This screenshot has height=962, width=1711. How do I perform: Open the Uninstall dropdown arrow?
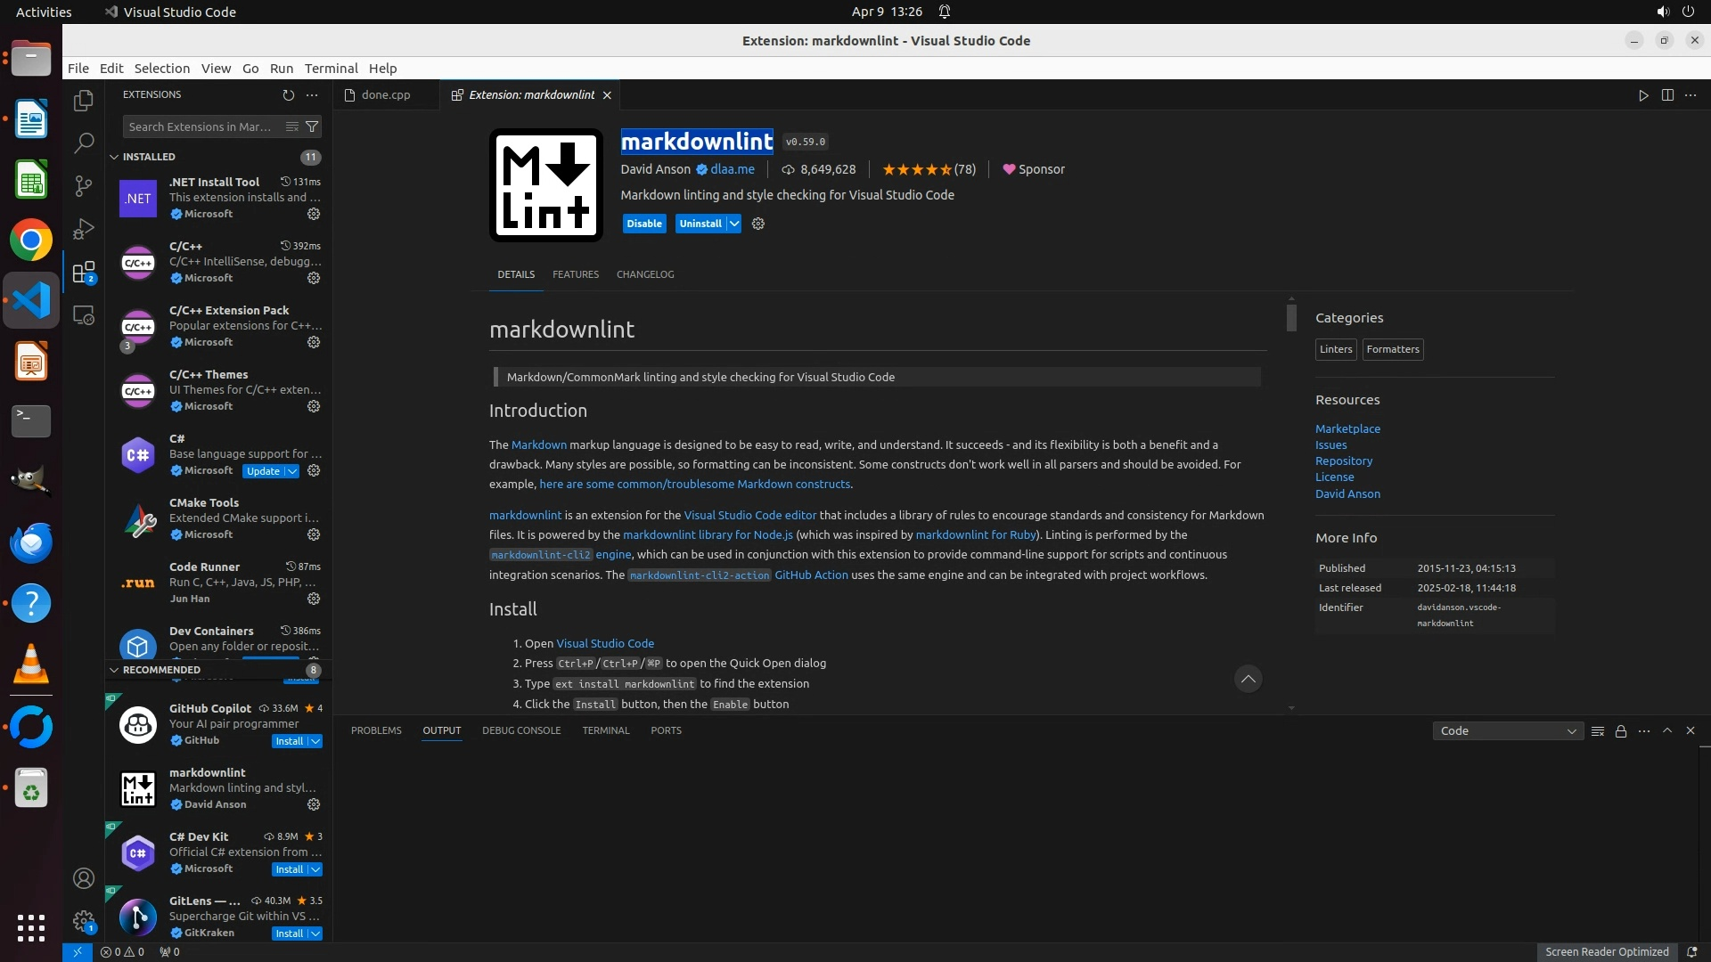pyautogui.click(x=734, y=224)
